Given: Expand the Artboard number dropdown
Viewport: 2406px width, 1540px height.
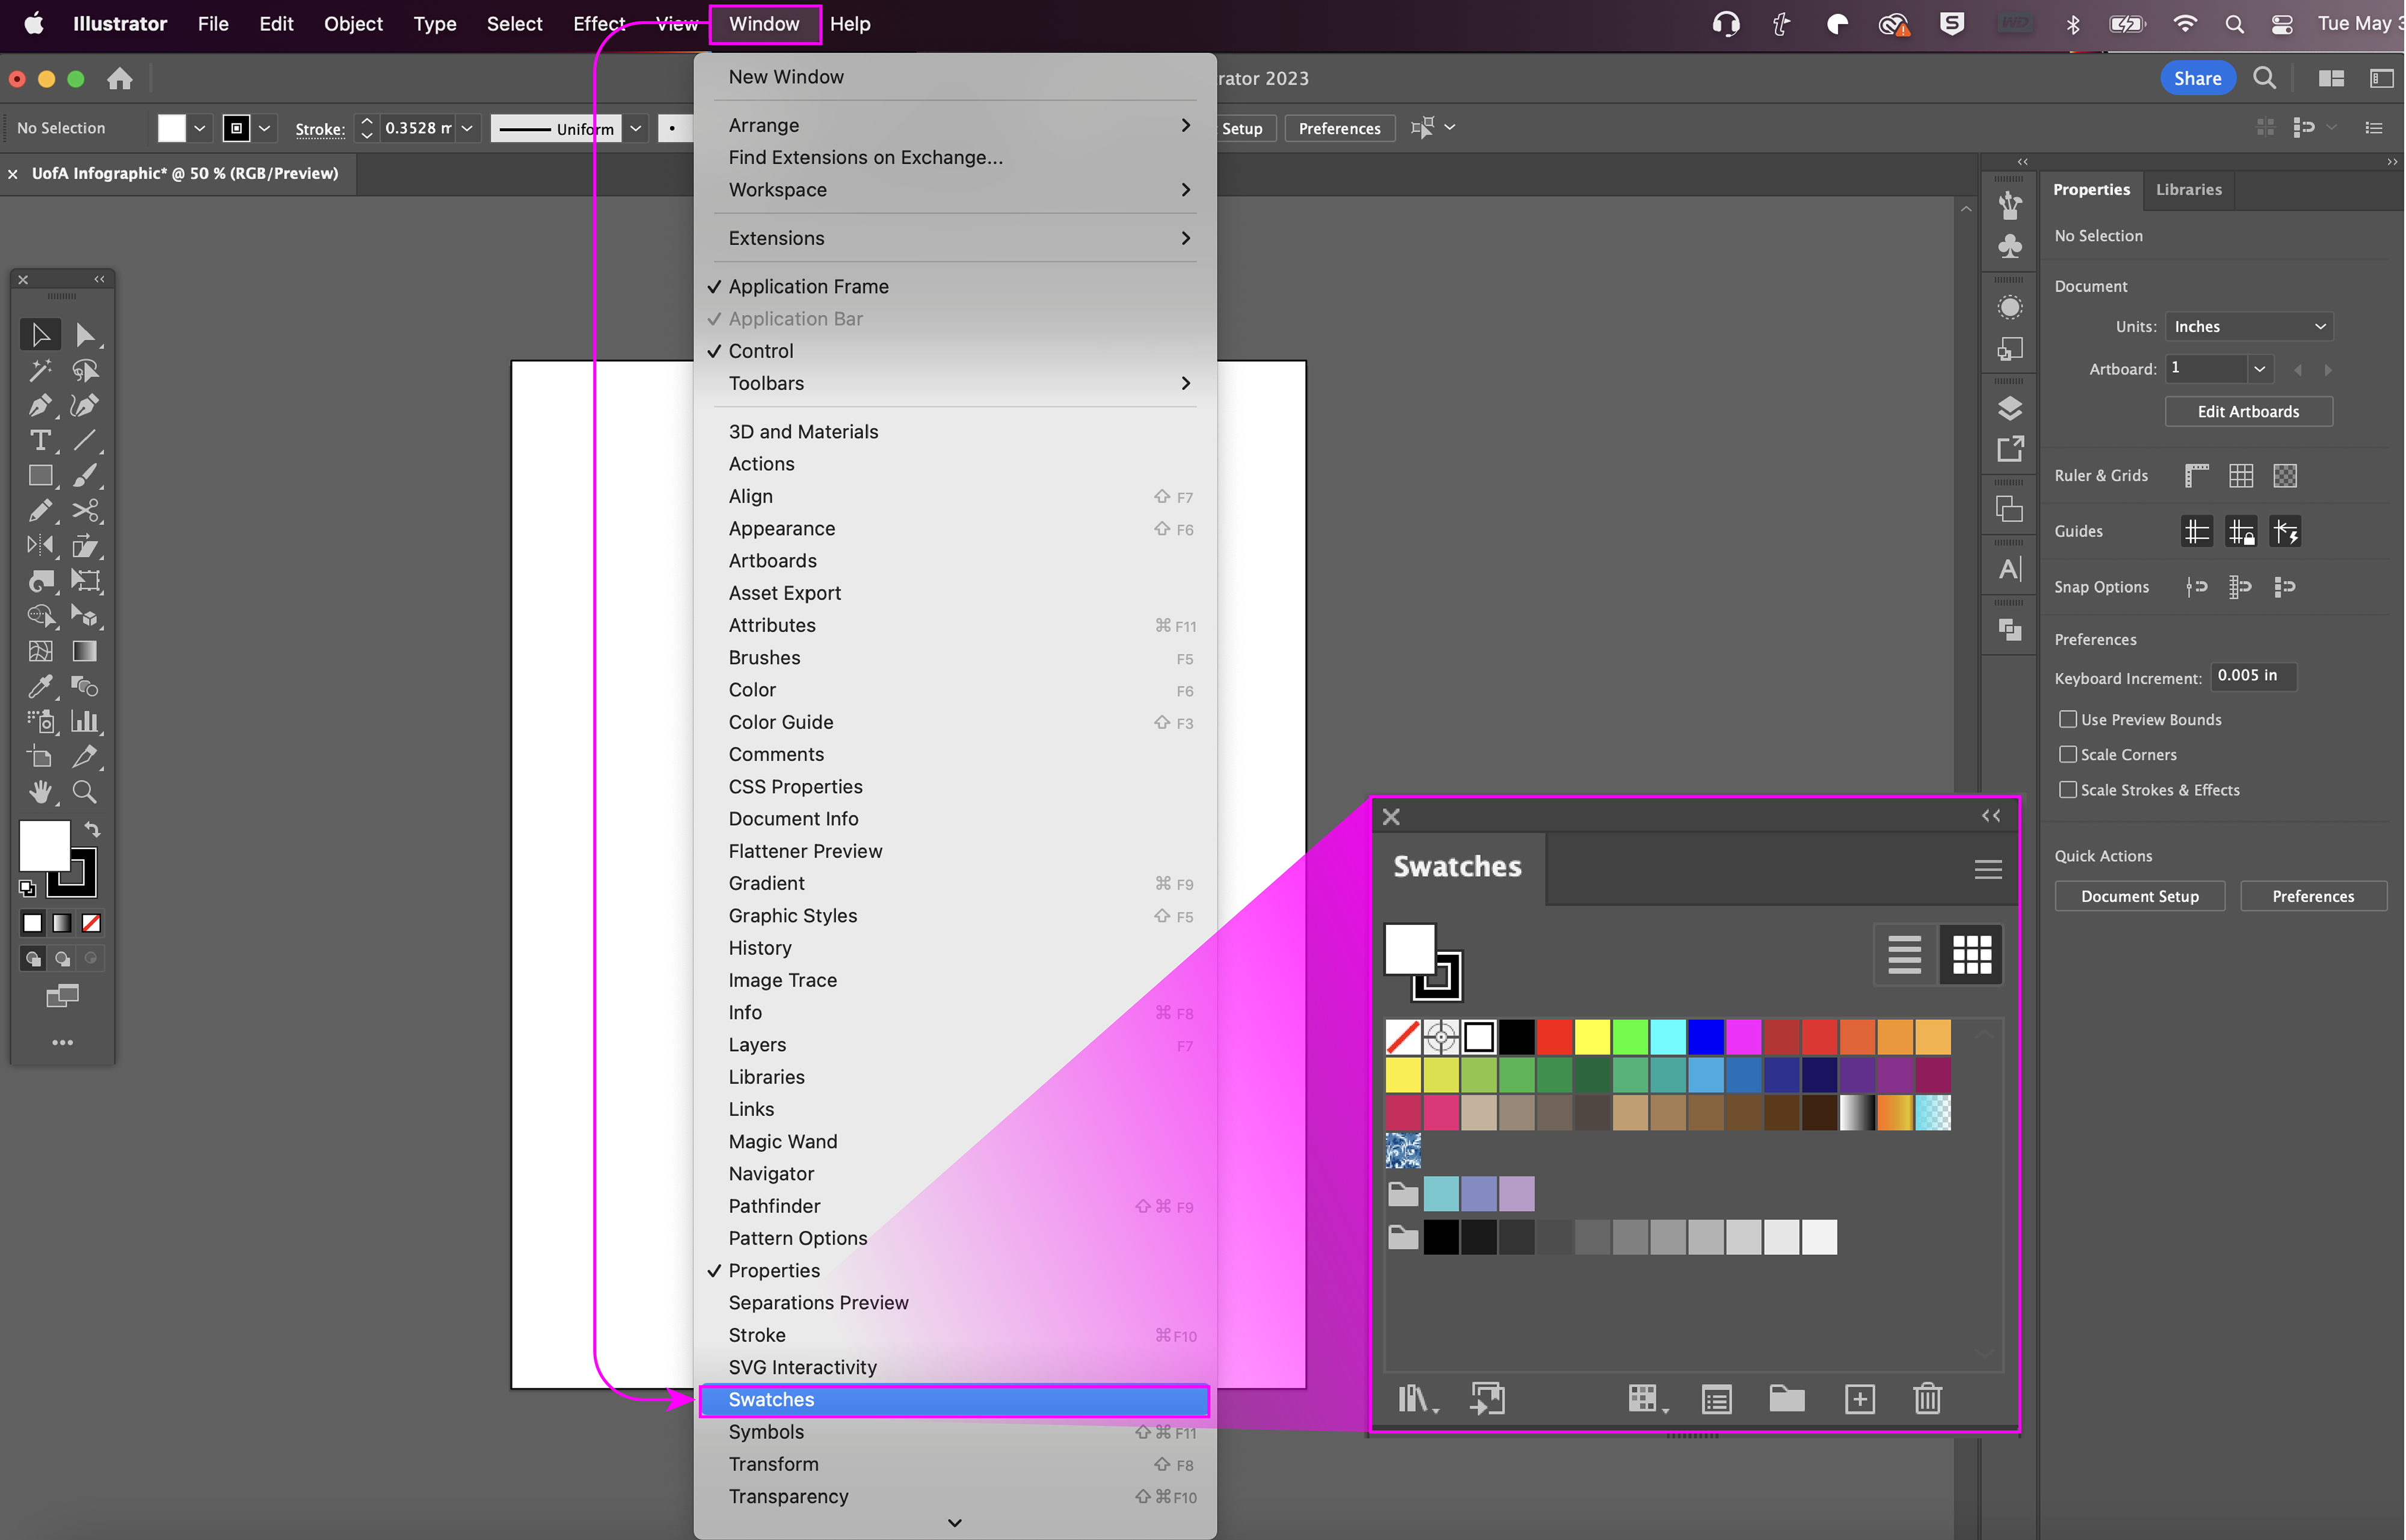Looking at the screenshot, I should click(x=2259, y=369).
